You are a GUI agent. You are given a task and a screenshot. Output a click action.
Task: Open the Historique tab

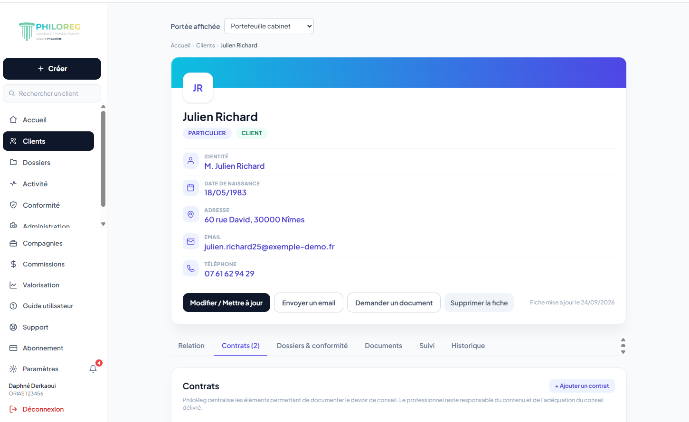[x=468, y=346]
